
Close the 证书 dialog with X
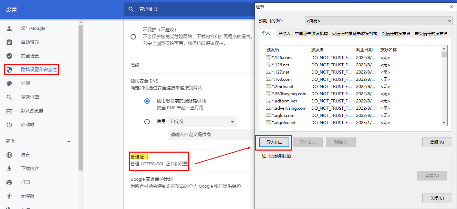click(x=451, y=7)
